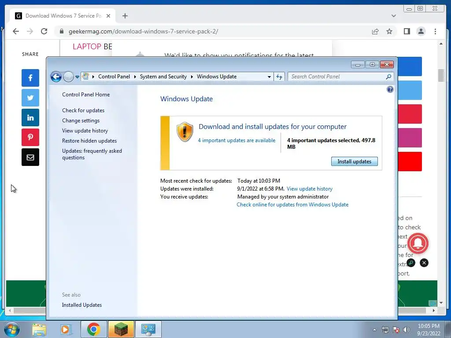Open Installed Updates link
The width and height of the screenshot is (451, 338).
(x=81, y=305)
